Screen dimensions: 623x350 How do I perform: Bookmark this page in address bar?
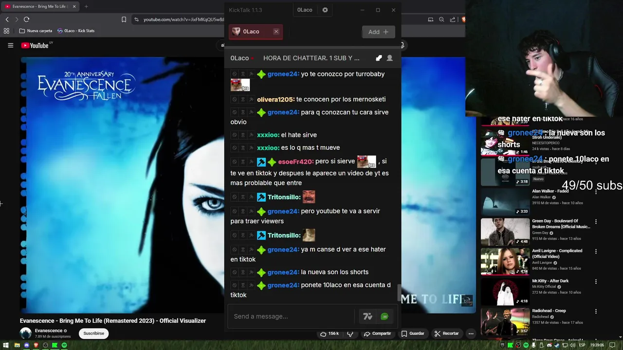point(124,19)
